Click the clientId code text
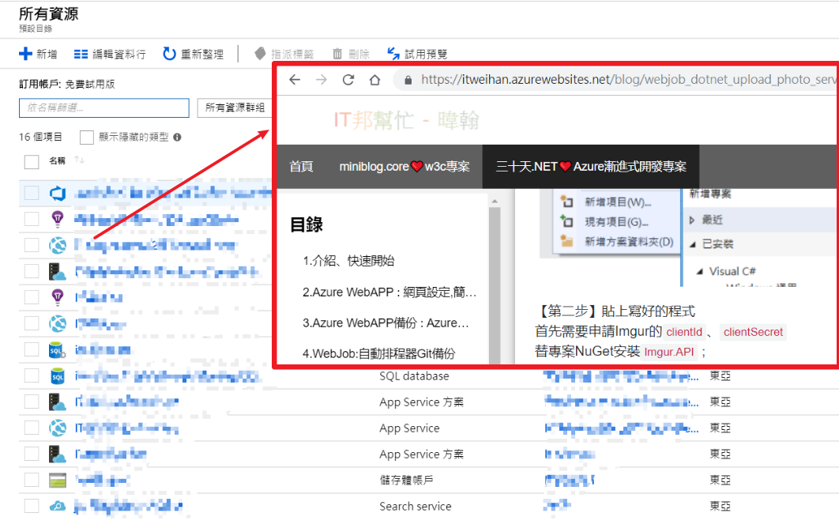The width and height of the screenshot is (839, 528). [x=684, y=332]
